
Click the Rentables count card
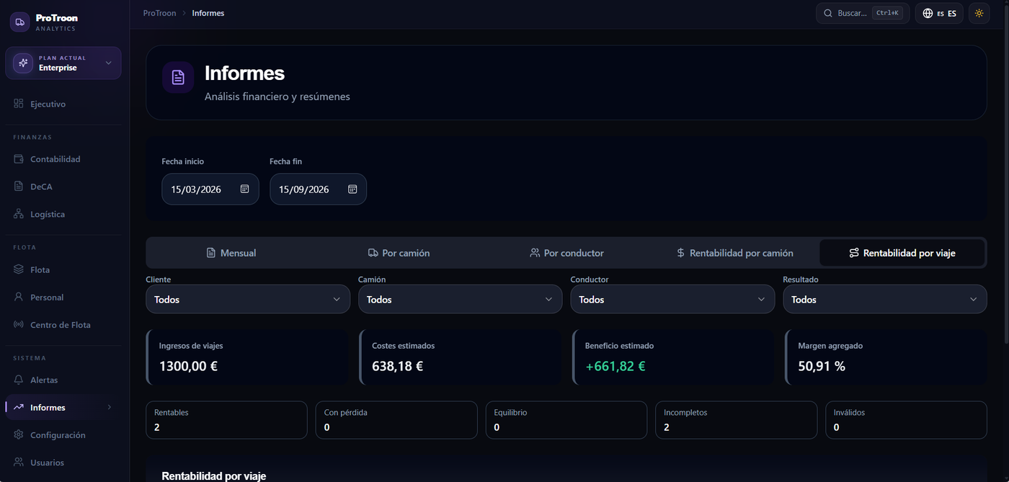click(x=226, y=420)
